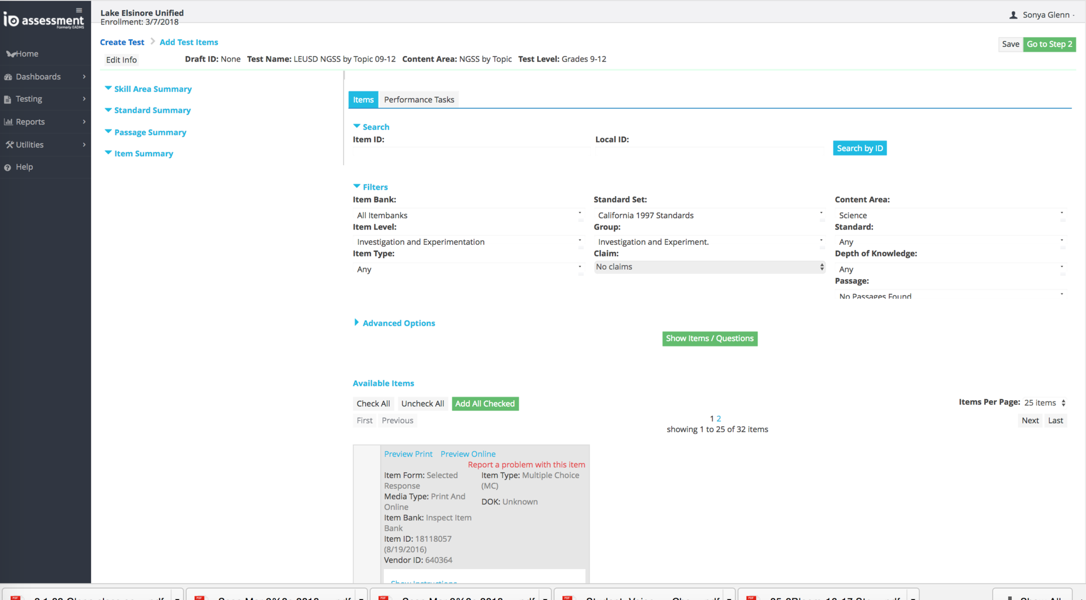The height and width of the screenshot is (600, 1086).
Task: Click the Dashboards gauge icon
Action: 8,77
